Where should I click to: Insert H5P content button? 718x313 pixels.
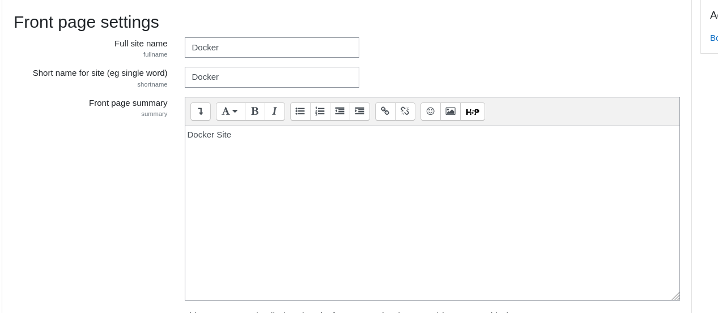click(x=473, y=112)
